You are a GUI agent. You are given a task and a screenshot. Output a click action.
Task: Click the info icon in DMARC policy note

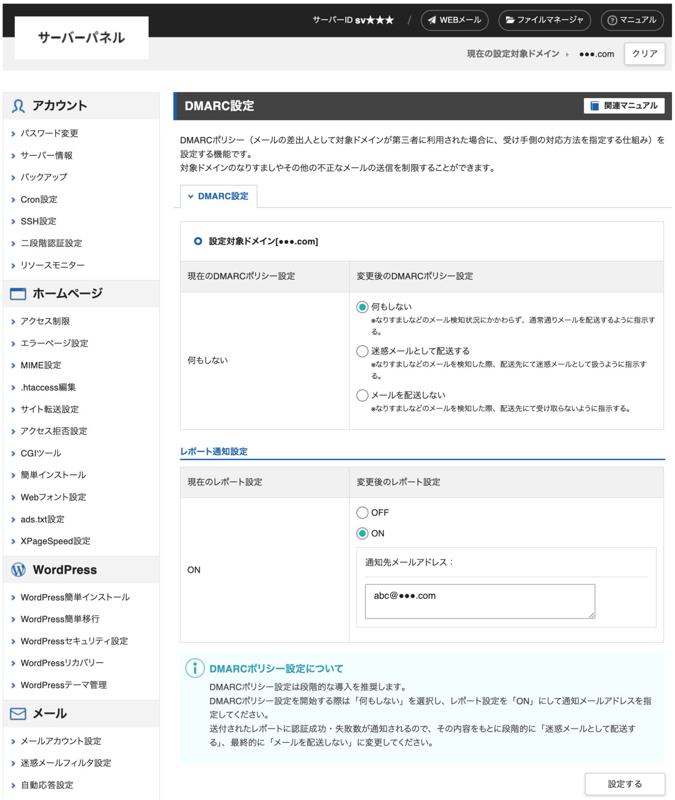coord(195,668)
